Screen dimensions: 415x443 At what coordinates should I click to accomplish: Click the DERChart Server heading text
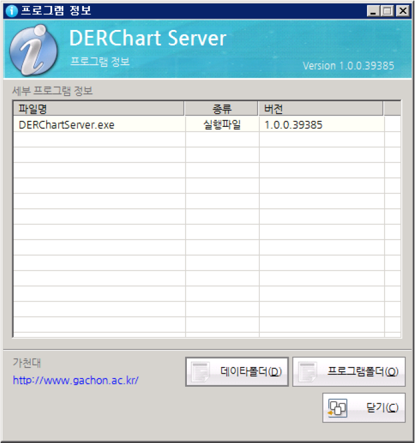147,38
